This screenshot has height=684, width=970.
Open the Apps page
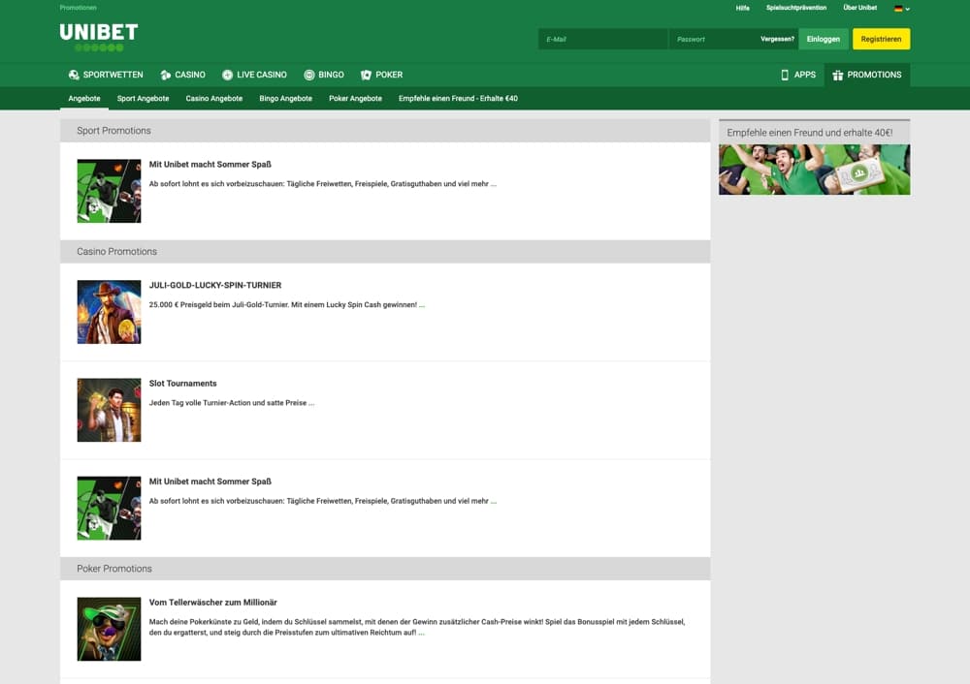(x=798, y=75)
